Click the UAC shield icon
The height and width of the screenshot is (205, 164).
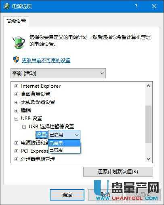16,60
